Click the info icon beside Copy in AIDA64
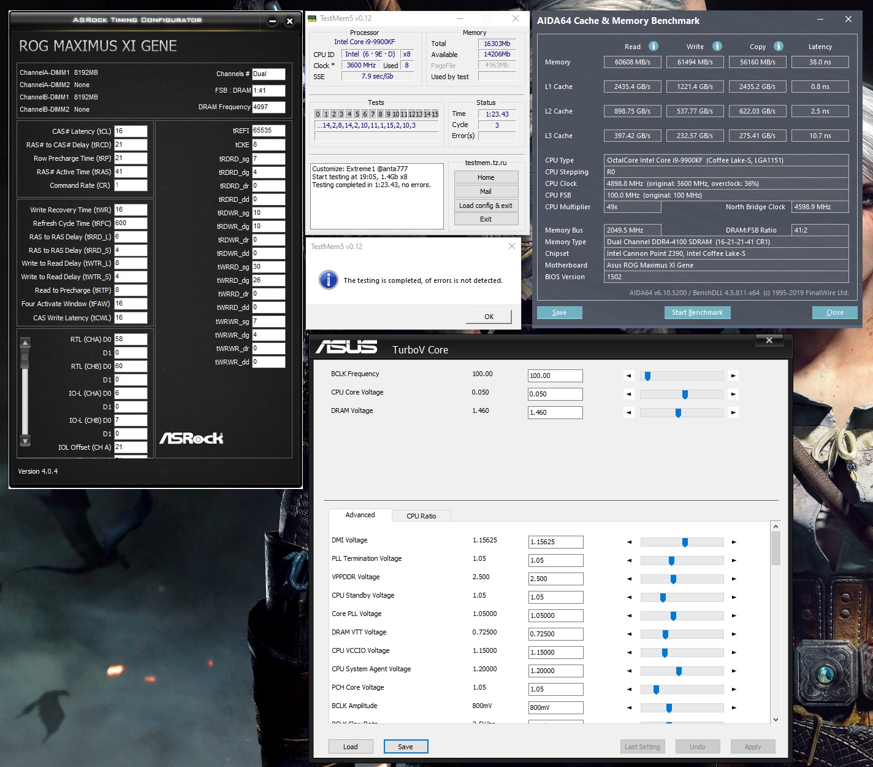 coord(779,46)
